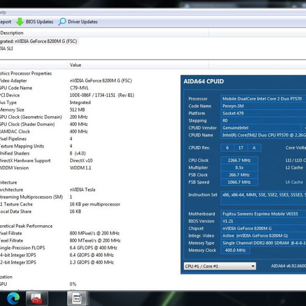The width and height of the screenshot is (306, 306).
Task: Click the Theoretical Peak Performance group heading
Action: (x=26, y=226)
